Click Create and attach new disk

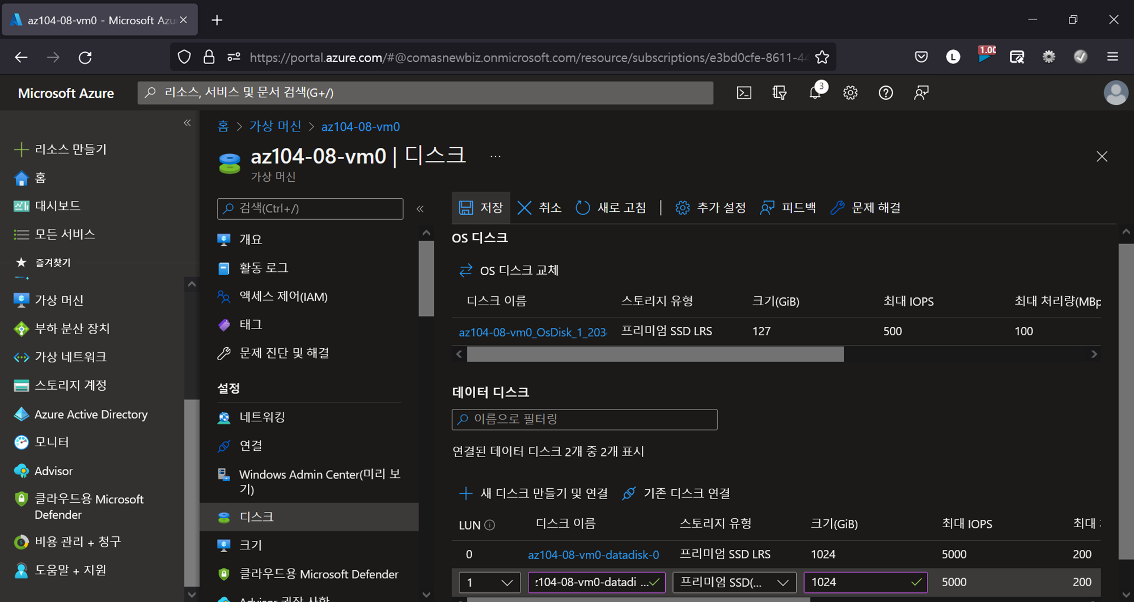pos(533,493)
